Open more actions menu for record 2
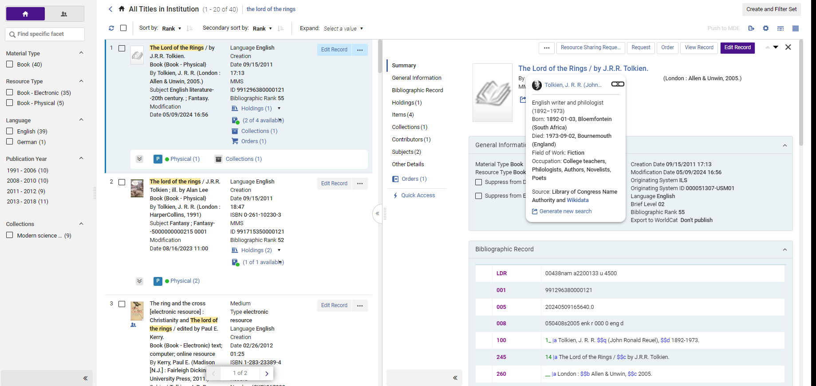The image size is (816, 386). coord(360,183)
